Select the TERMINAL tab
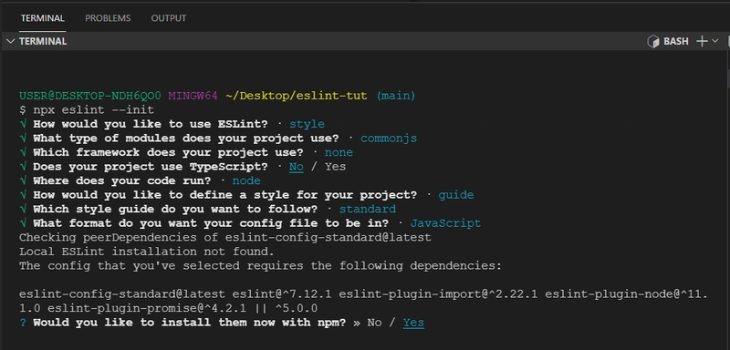 pos(42,18)
